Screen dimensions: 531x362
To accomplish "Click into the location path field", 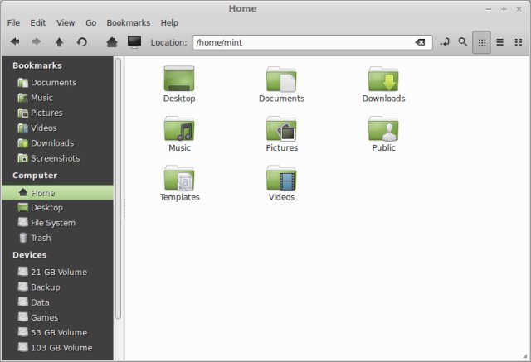I will click(x=299, y=42).
